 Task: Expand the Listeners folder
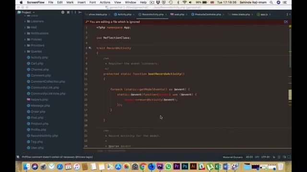pyautogui.click(x=25, y=21)
